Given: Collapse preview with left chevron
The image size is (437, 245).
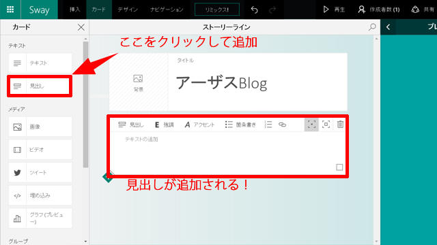Looking at the screenshot, I should click(x=388, y=27).
